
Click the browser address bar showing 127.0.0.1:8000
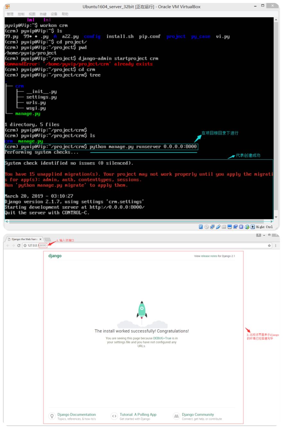pyautogui.click(x=148, y=246)
